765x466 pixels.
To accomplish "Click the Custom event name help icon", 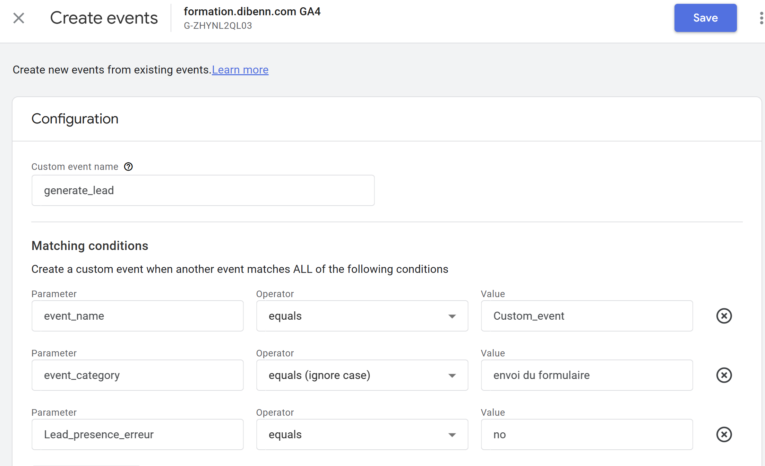I will click(x=128, y=167).
